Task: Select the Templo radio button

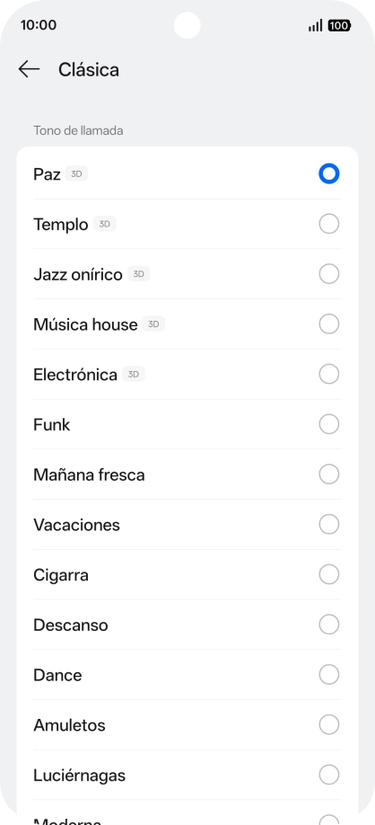Action: pyautogui.click(x=328, y=224)
